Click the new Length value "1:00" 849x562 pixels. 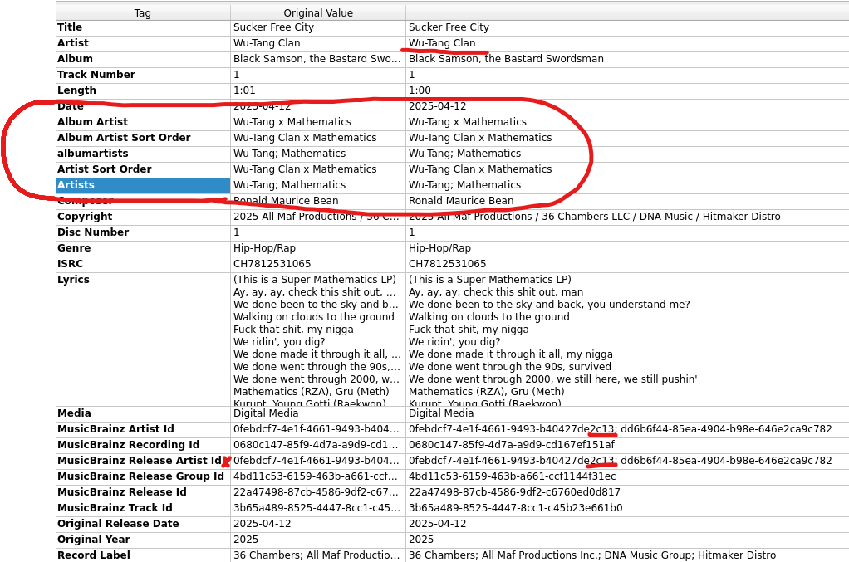point(420,90)
